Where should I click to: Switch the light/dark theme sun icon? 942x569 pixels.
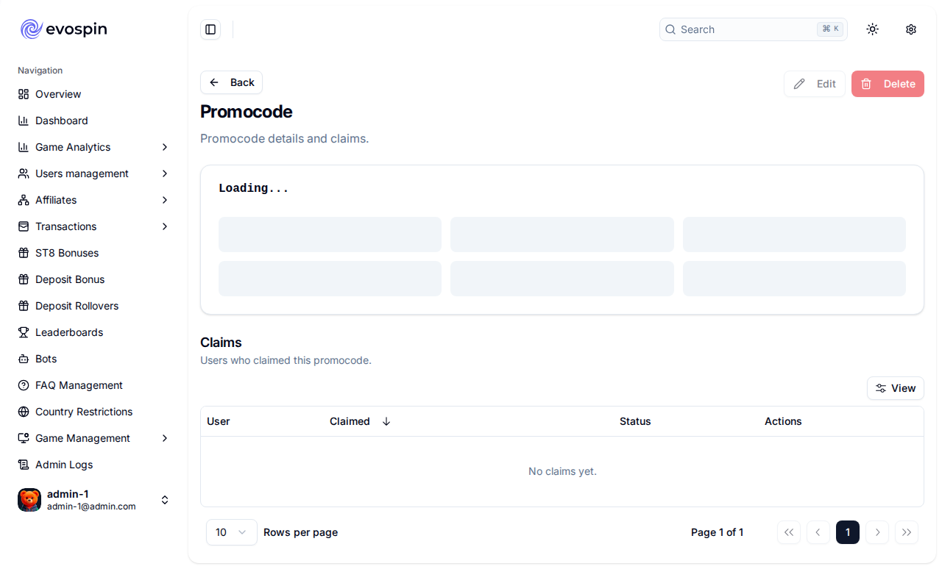click(x=872, y=29)
